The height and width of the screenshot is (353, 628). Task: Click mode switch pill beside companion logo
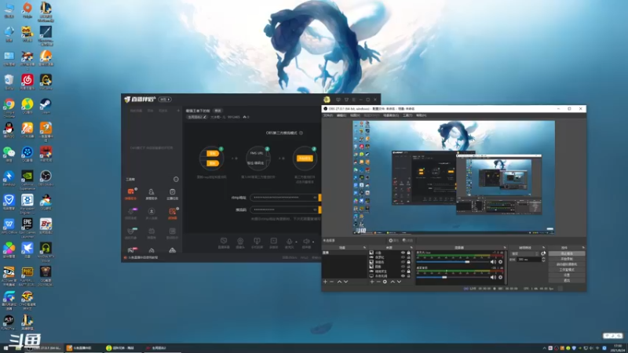(x=165, y=100)
